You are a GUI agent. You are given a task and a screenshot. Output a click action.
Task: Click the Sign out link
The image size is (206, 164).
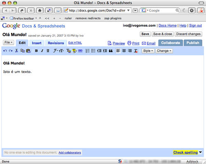[x=195, y=25]
